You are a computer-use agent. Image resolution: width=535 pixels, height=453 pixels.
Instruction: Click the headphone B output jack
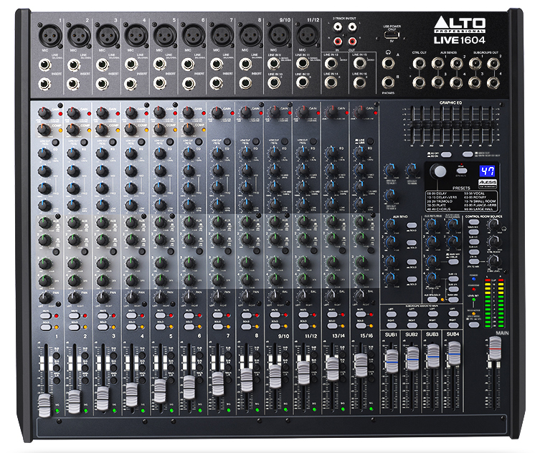(x=388, y=82)
